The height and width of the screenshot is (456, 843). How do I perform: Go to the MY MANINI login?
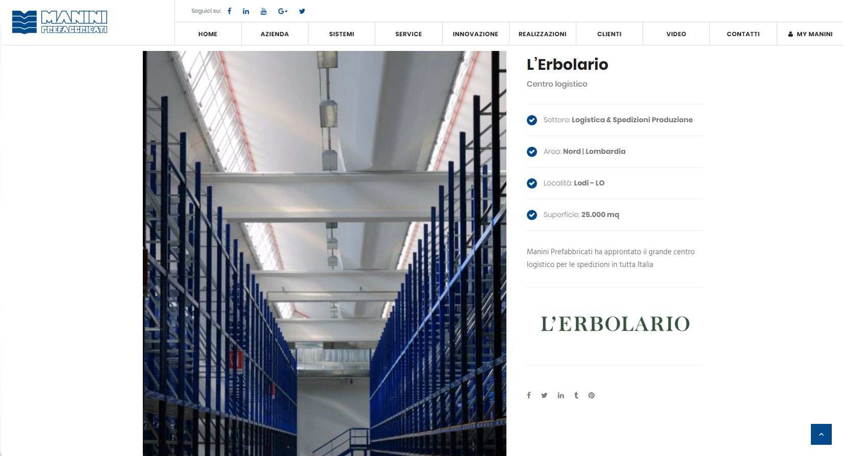tap(810, 34)
